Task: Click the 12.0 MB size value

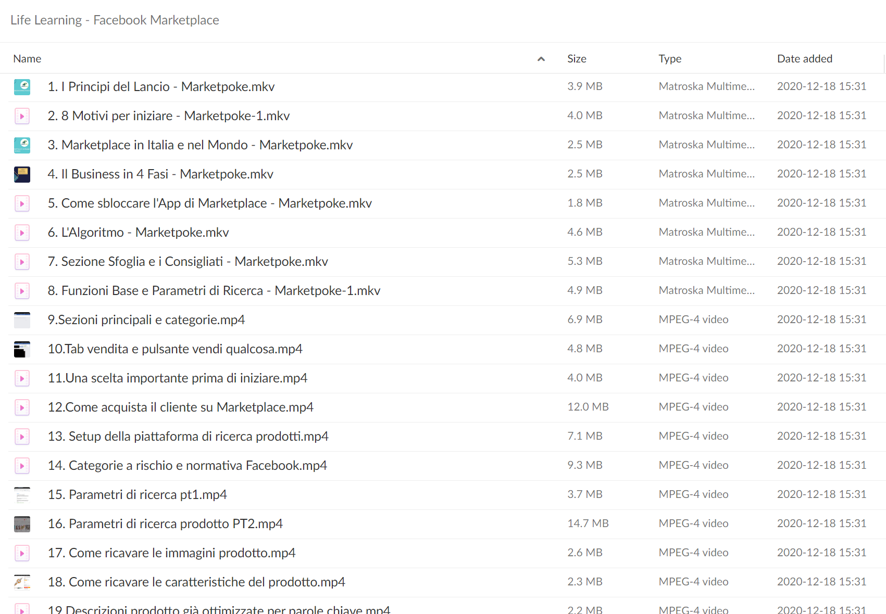Action: coord(588,407)
